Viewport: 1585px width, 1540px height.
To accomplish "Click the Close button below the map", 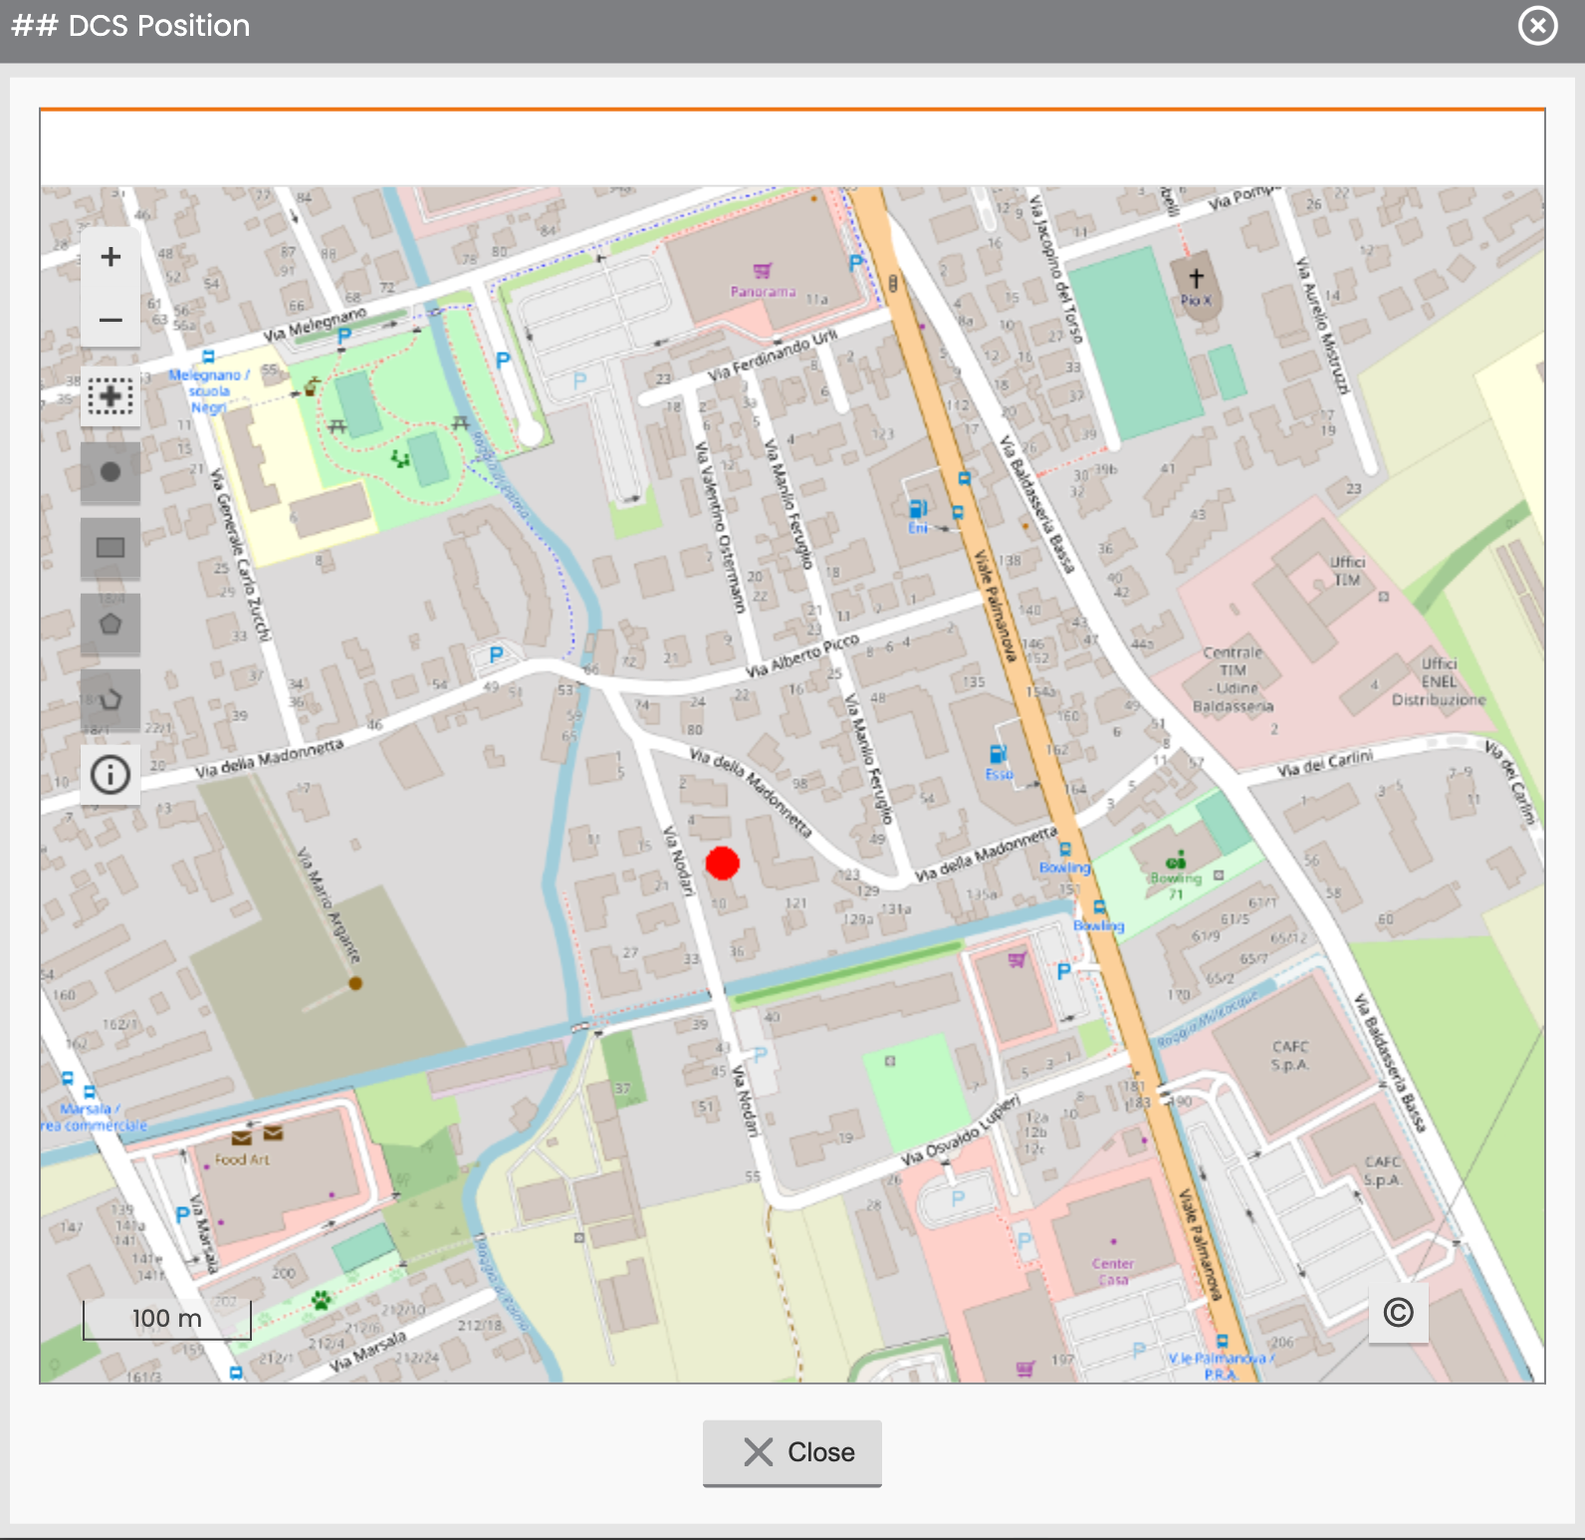I will 792,1452.
